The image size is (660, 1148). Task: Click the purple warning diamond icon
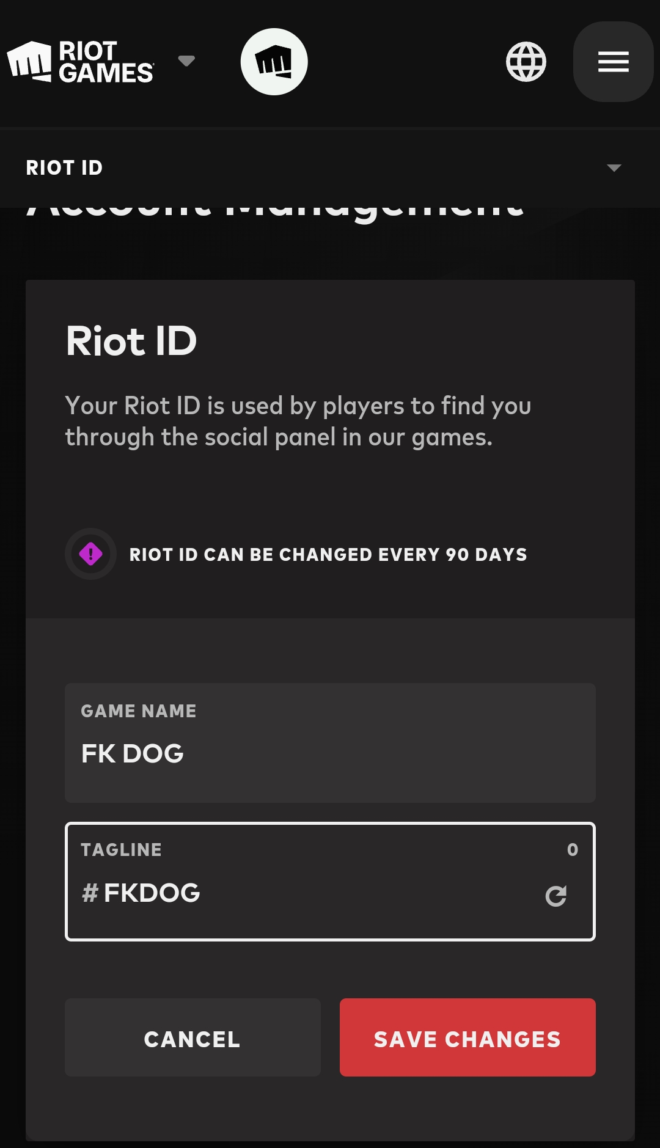(91, 554)
